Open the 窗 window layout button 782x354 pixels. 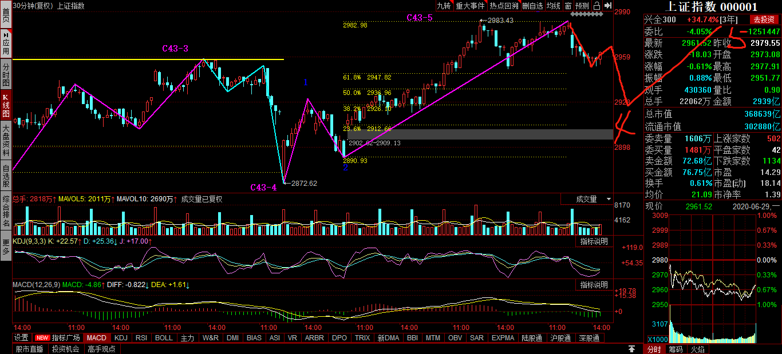[x=567, y=6]
